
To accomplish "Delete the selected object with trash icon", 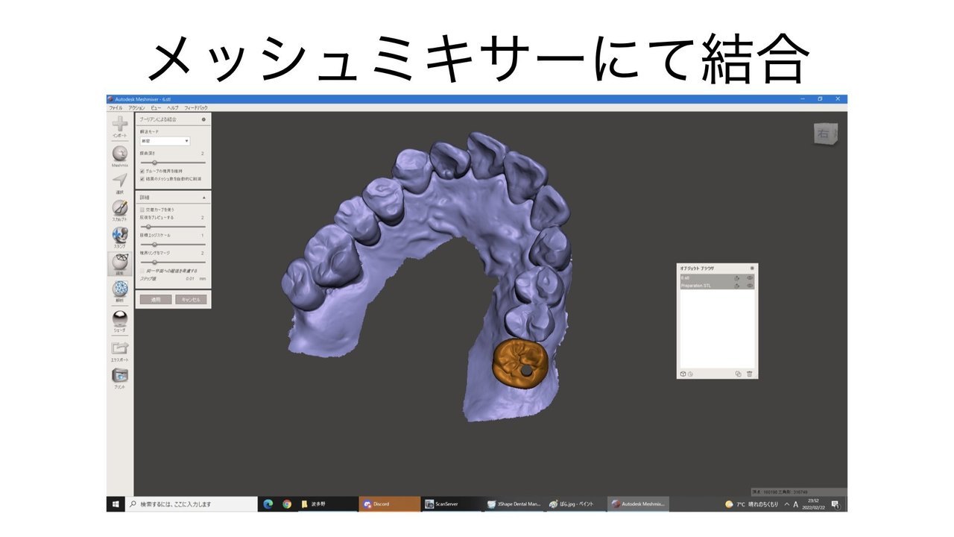I will [x=750, y=374].
